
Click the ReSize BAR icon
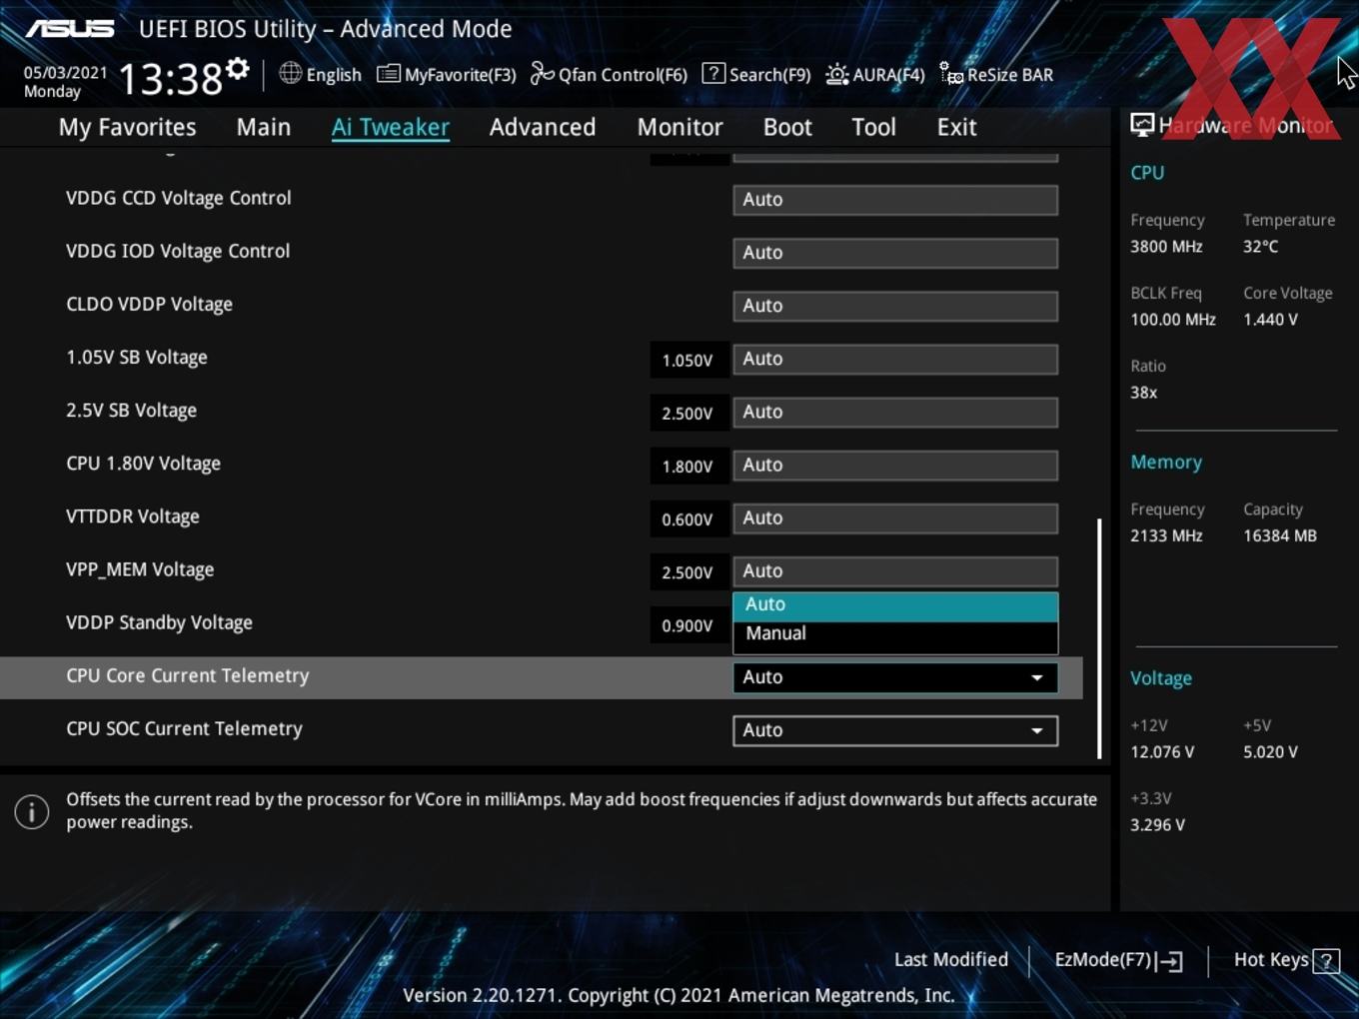950,74
